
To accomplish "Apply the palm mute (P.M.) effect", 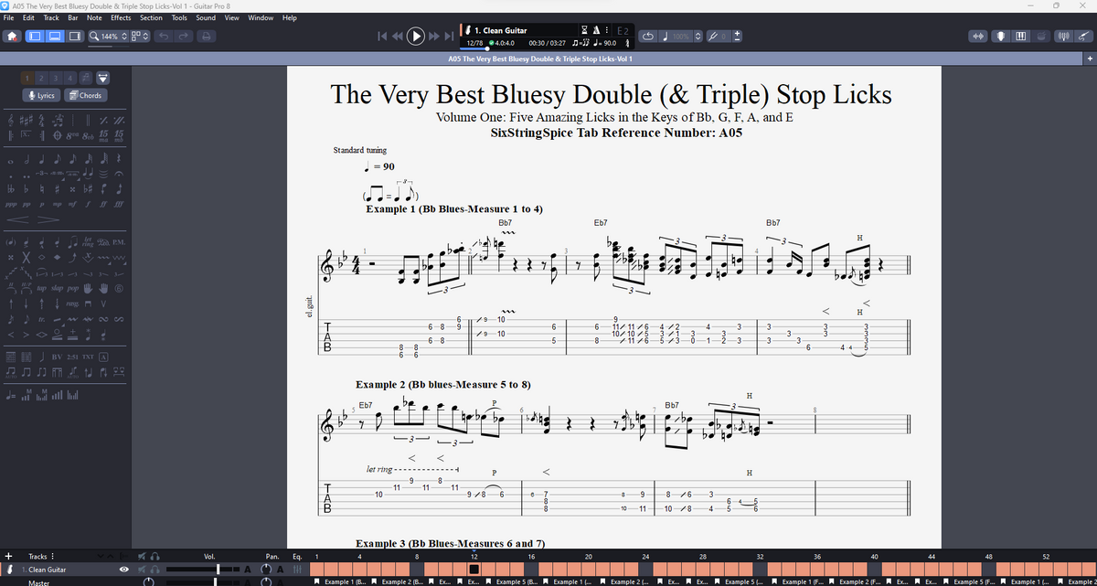I will tap(118, 242).
